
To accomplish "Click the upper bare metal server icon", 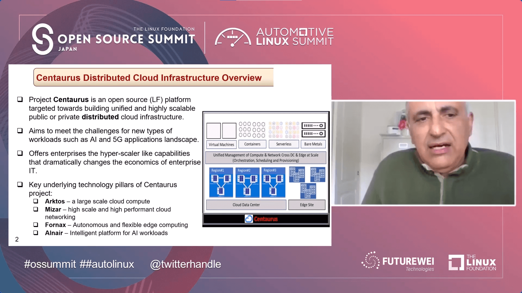I will [313, 126].
